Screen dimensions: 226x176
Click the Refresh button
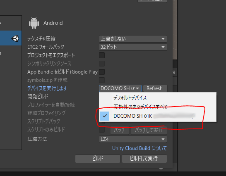155,88
